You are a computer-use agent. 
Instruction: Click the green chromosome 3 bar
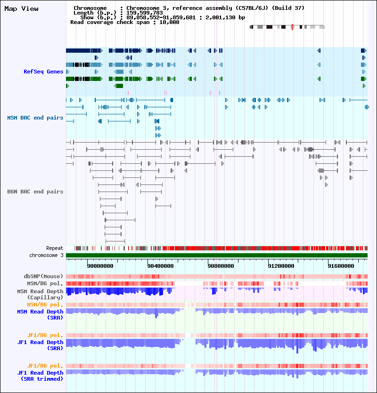coord(217,256)
